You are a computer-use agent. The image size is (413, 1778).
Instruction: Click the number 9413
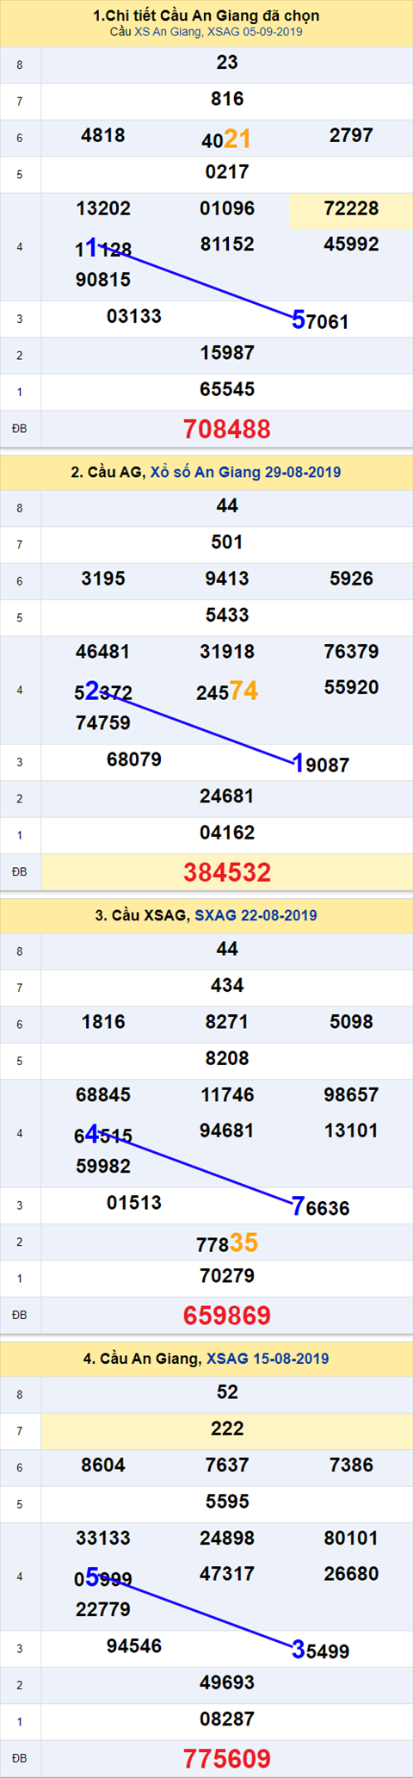click(227, 579)
